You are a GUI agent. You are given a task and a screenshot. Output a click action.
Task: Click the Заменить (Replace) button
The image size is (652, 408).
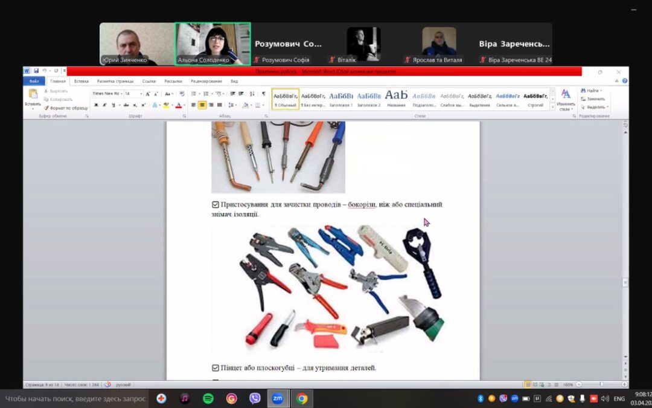coord(594,99)
